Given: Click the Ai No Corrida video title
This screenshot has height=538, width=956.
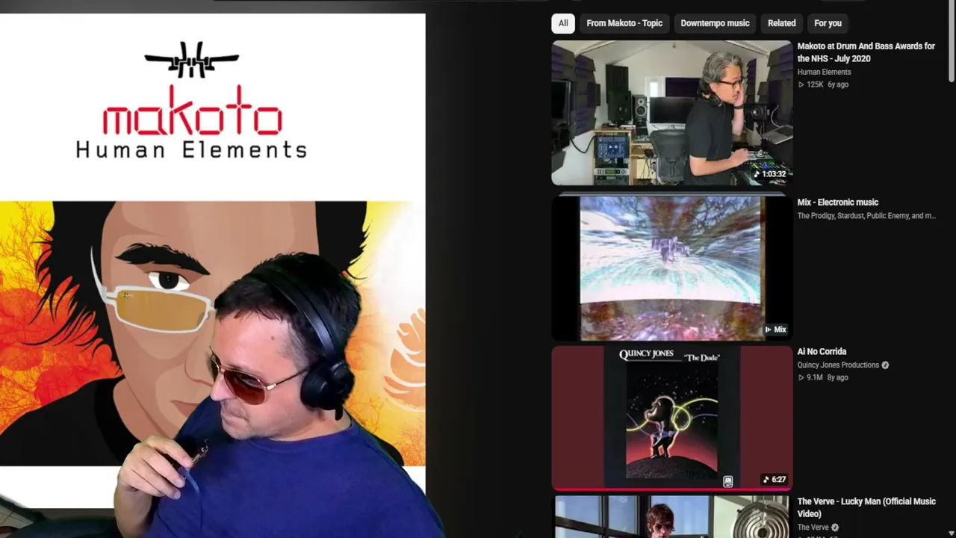Looking at the screenshot, I should point(822,352).
